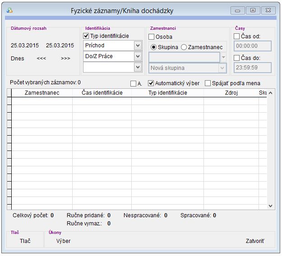Click the 'Spracované:' label
This screenshot has width=282, height=256.
[196, 215]
